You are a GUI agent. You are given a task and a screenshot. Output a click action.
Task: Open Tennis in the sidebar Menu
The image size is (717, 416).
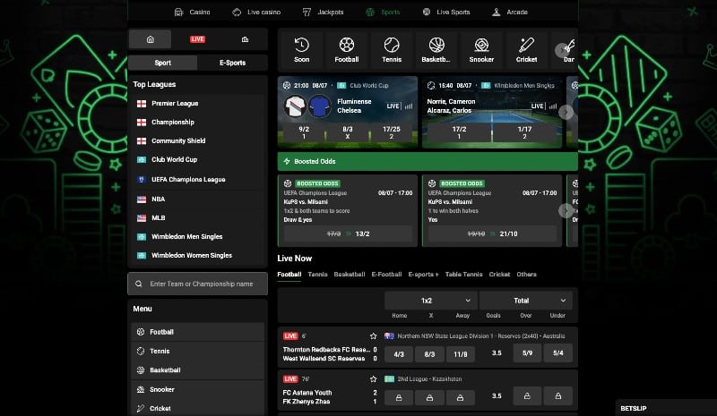(x=197, y=352)
